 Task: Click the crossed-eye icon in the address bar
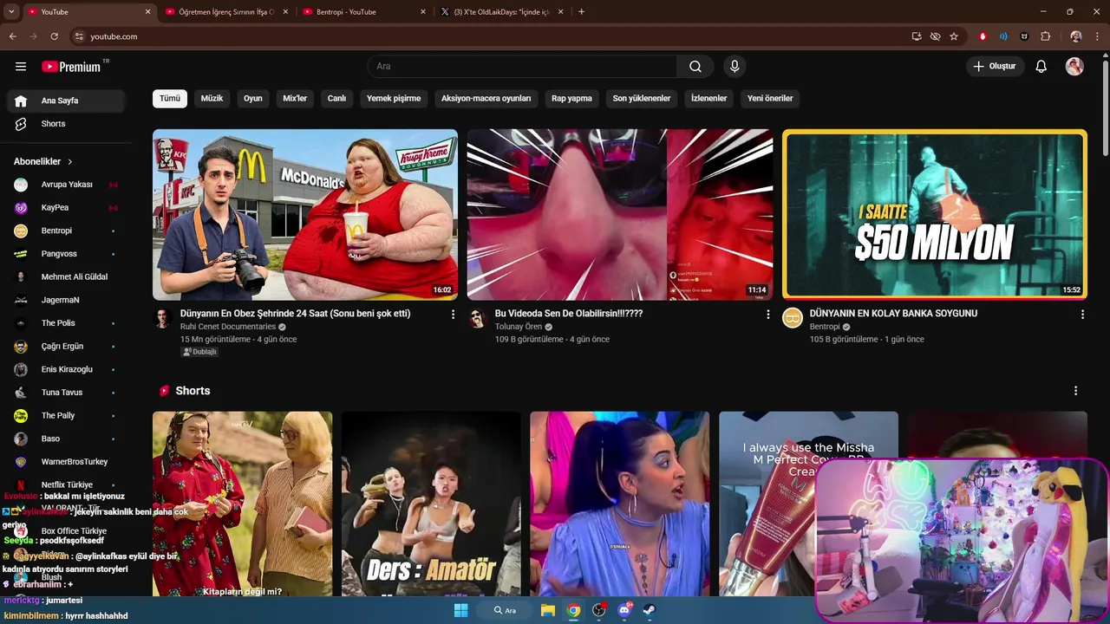click(935, 36)
